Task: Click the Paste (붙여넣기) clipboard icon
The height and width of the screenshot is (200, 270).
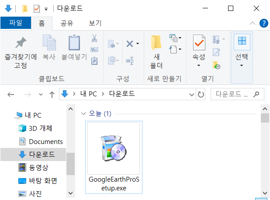Action: click(x=74, y=42)
